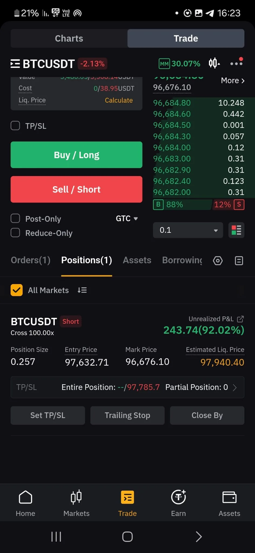Tick the Reduce-Only checkbox

coord(15,233)
